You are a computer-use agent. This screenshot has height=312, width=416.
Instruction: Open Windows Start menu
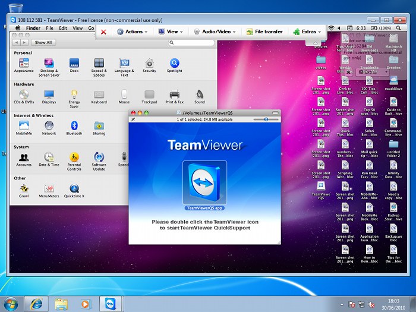tap(11, 304)
